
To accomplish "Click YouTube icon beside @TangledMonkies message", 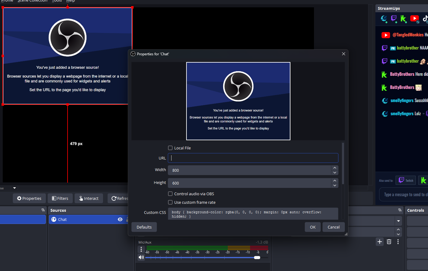I will (x=386, y=35).
